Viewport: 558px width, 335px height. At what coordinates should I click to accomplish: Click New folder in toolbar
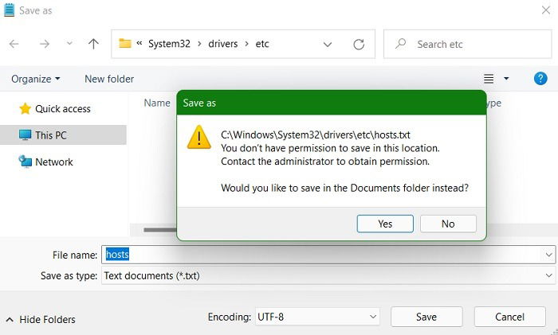coord(109,79)
